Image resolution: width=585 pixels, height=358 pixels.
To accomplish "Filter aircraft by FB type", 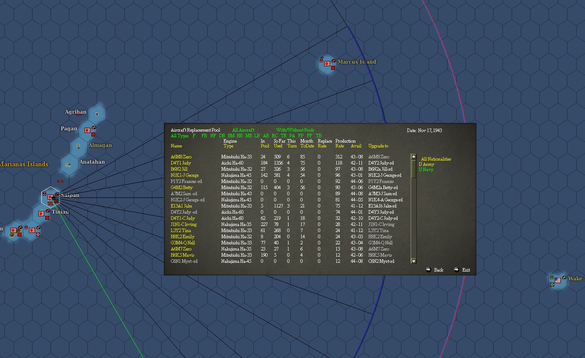I will click(204, 136).
